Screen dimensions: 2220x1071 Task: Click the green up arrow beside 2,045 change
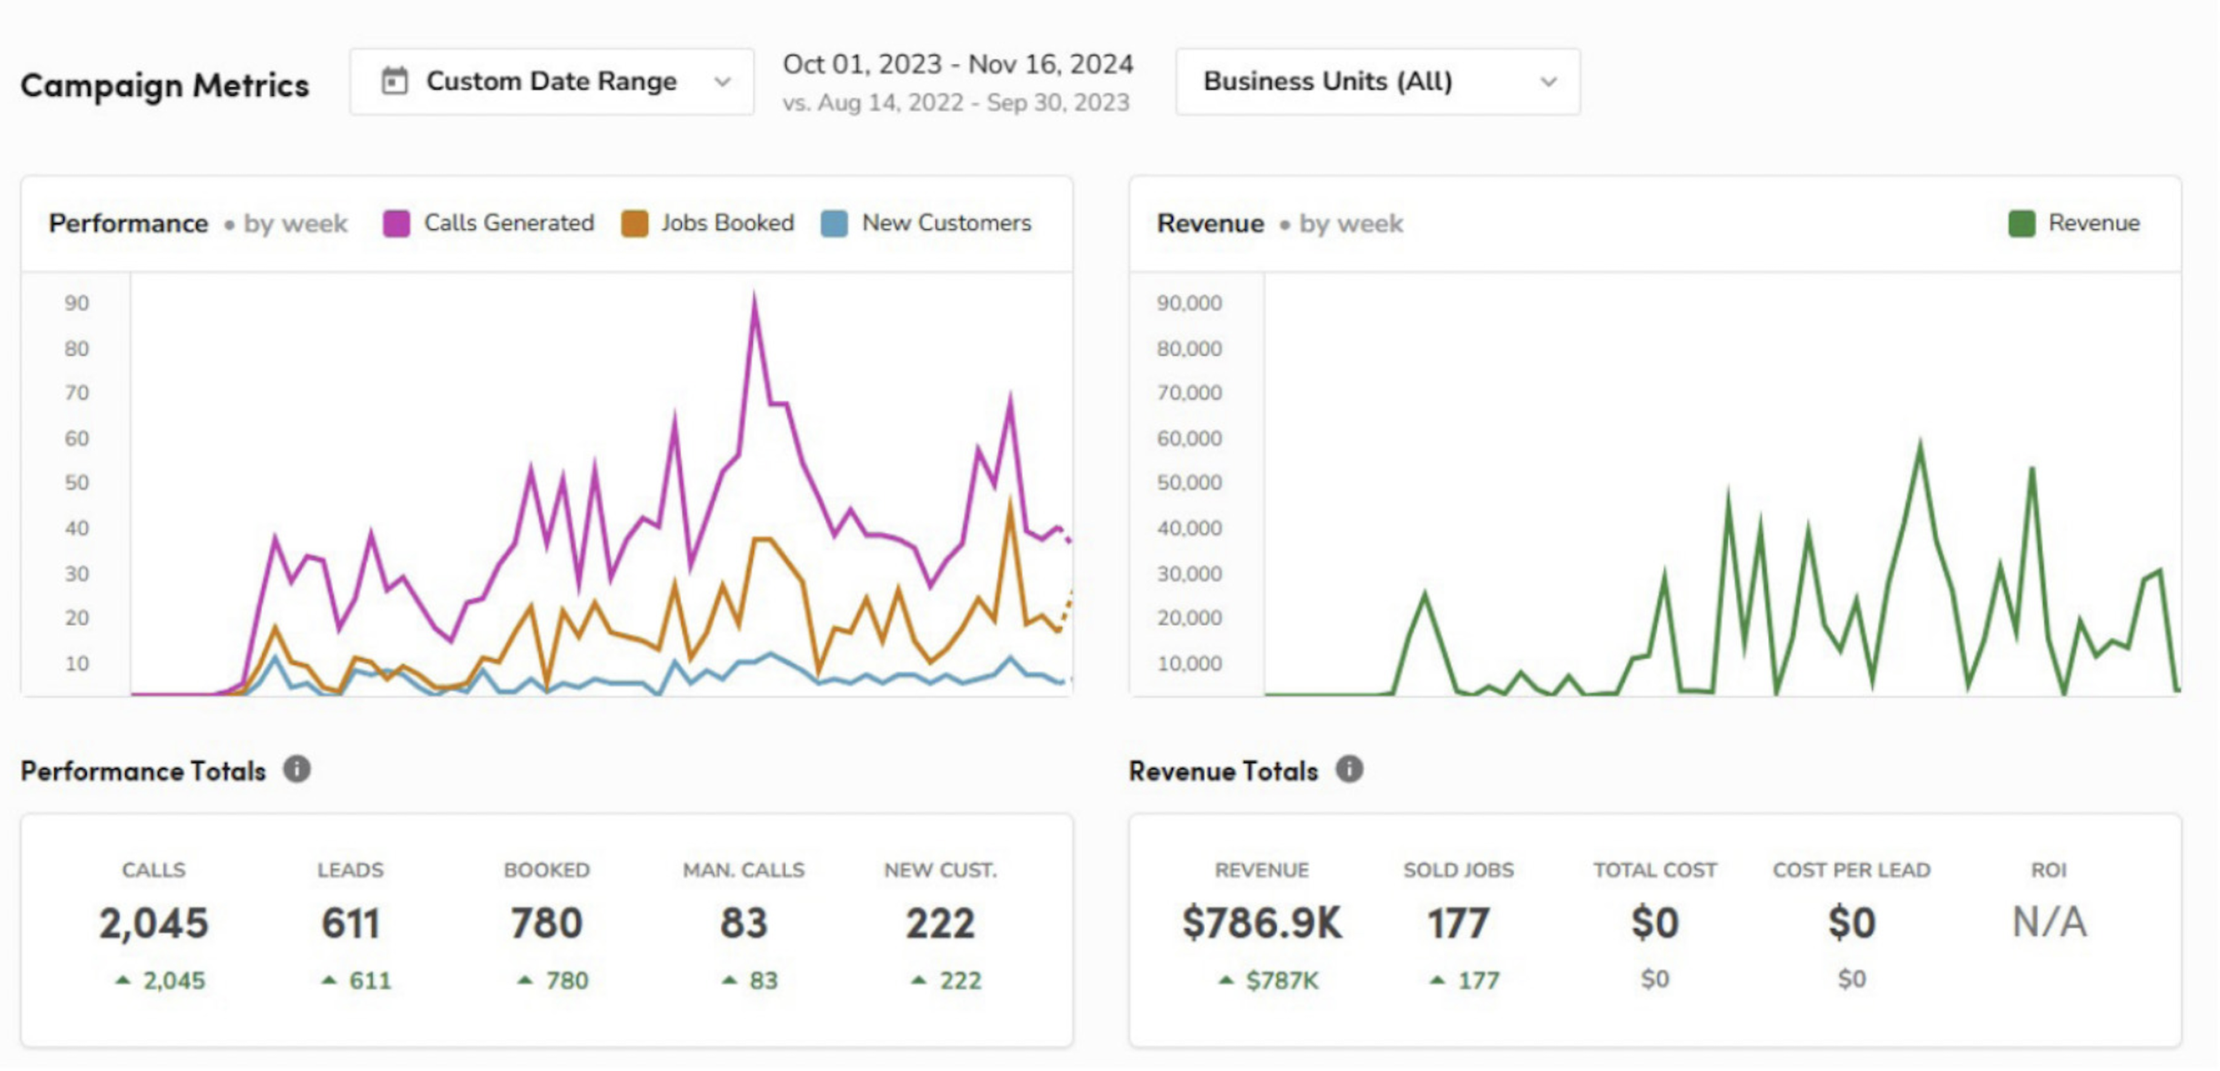tap(123, 980)
